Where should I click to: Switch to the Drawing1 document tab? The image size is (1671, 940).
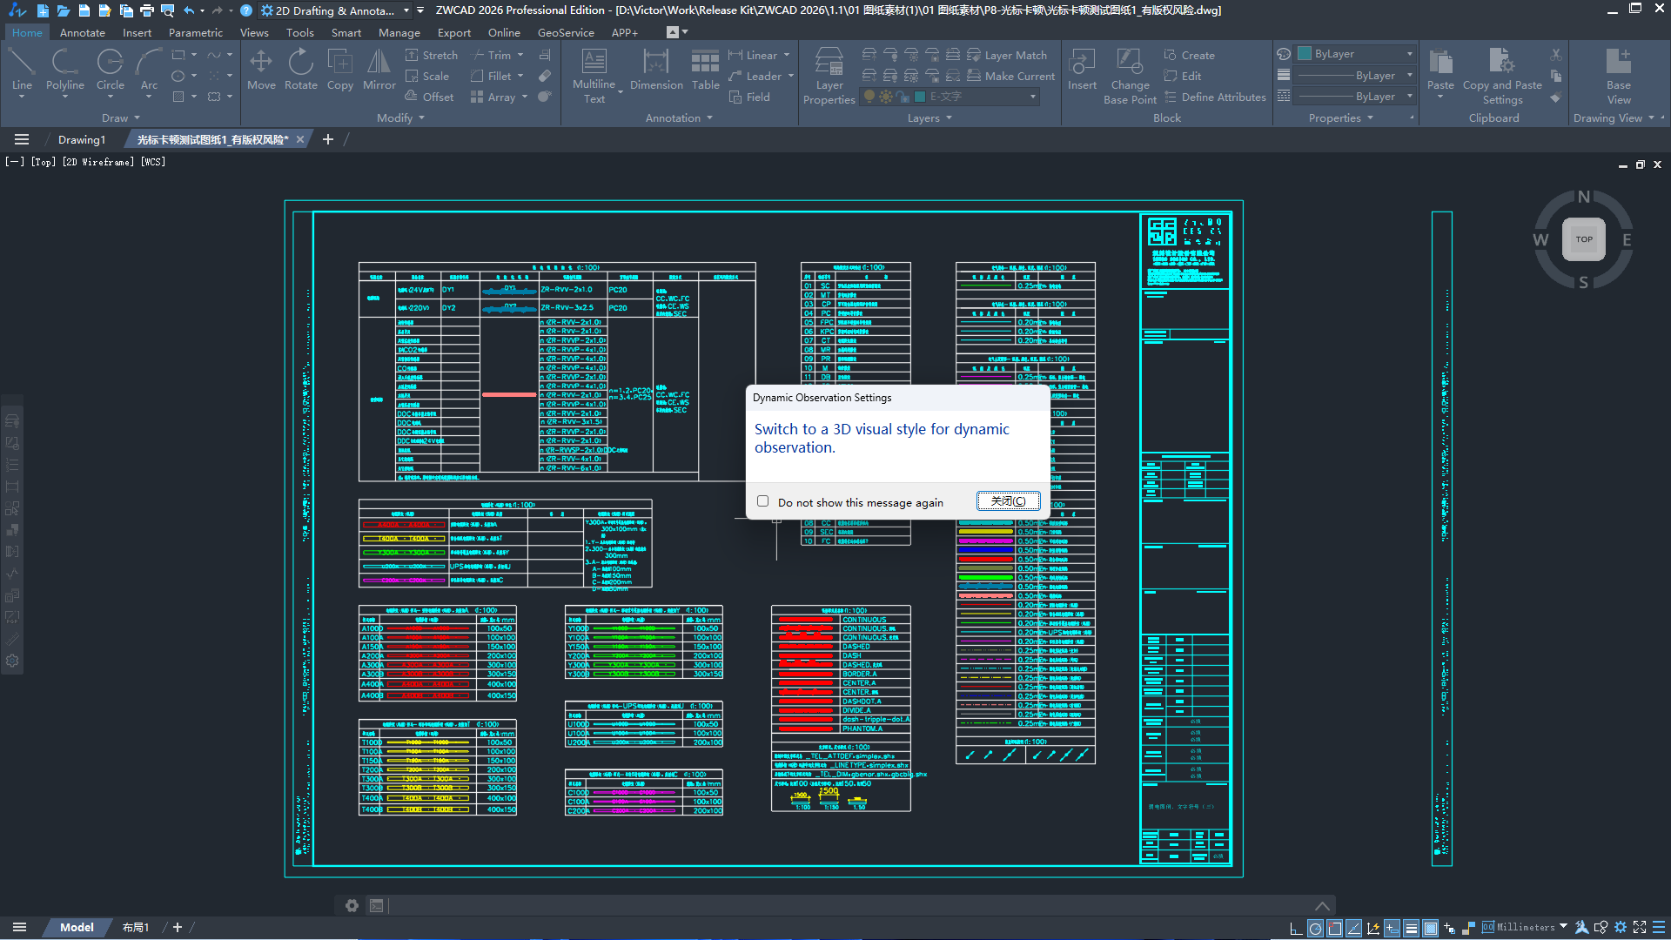coord(81,139)
